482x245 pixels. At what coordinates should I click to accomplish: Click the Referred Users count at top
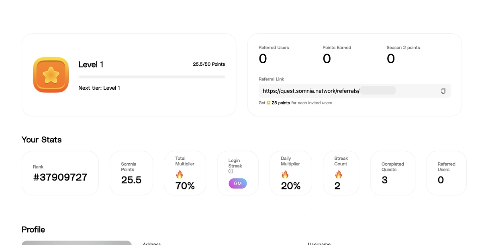click(263, 59)
